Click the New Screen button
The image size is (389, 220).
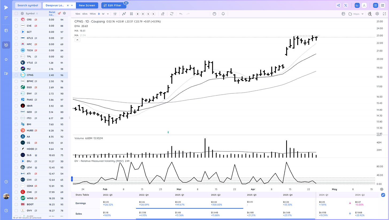(87, 5)
